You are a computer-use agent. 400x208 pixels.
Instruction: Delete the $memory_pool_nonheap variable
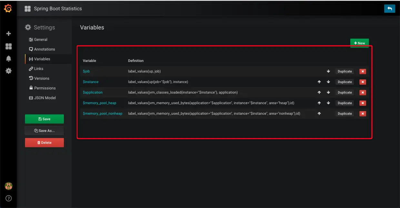[x=363, y=114]
